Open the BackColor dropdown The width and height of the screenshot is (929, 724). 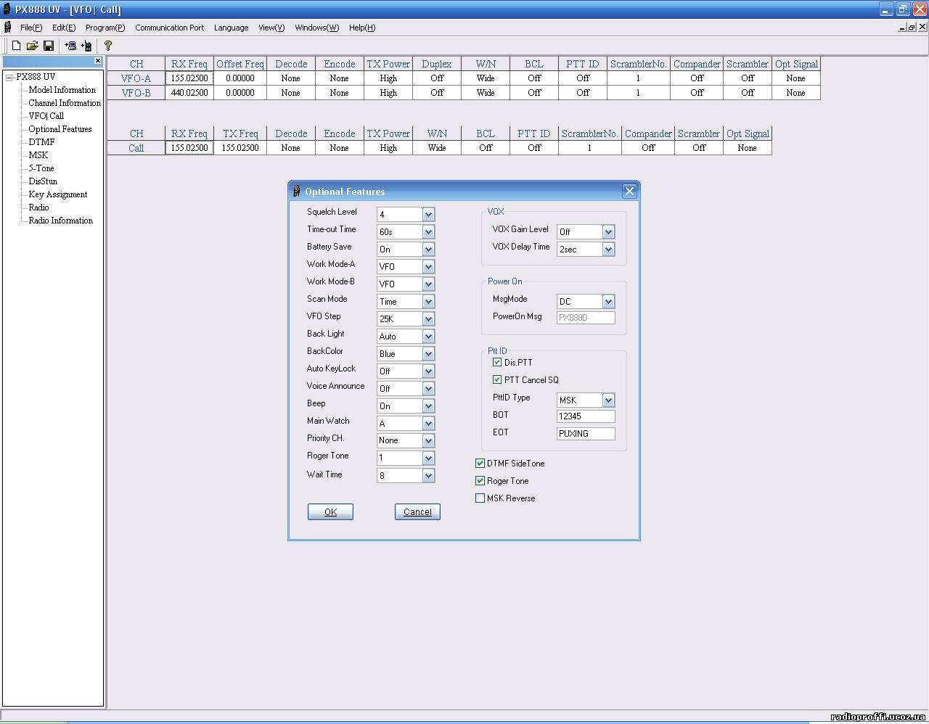[x=428, y=353]
